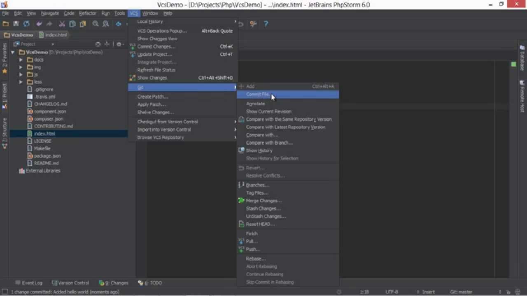Open the Local History submenu
The width and height of the screenshot is (527, 296).
click(183, 21)
